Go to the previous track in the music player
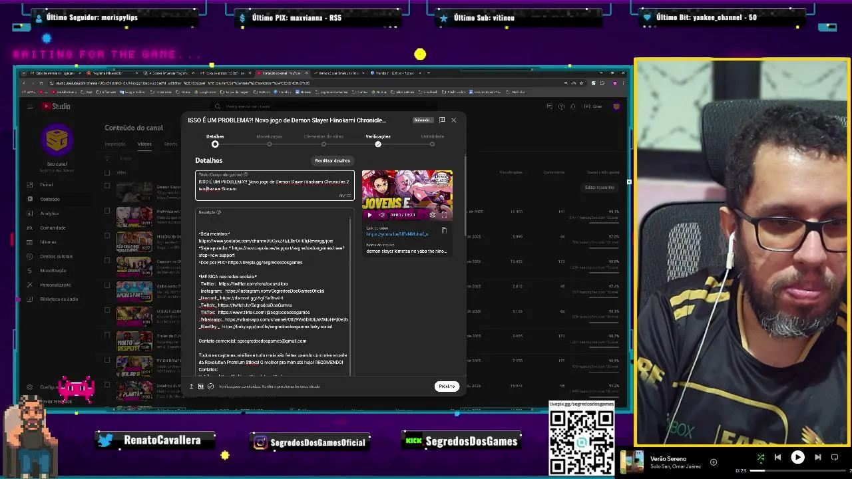This screenshot has width=852, height=479. click(777, 458)
